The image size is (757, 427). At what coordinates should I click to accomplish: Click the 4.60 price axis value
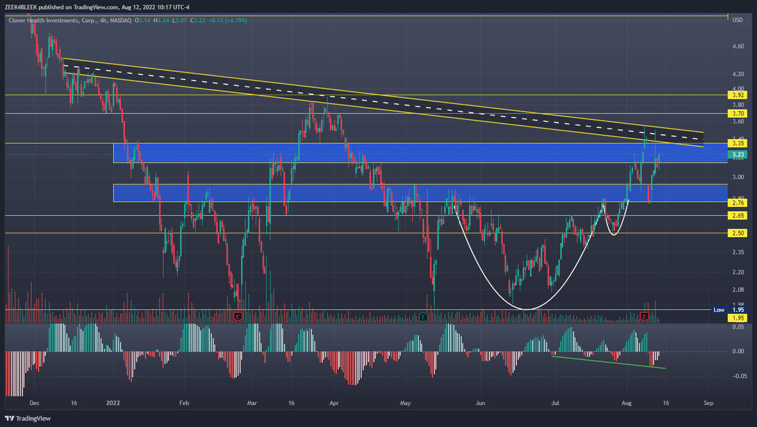coord(737,47)
